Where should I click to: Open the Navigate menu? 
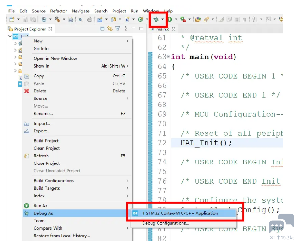tap(80, 11)
